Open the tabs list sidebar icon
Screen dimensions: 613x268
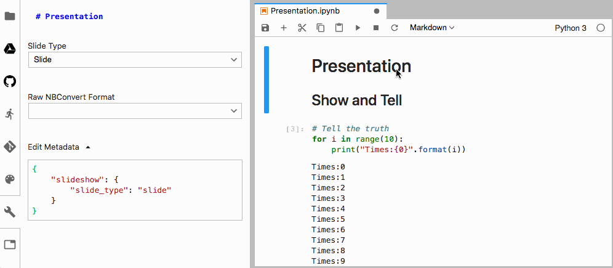(10, 245)
